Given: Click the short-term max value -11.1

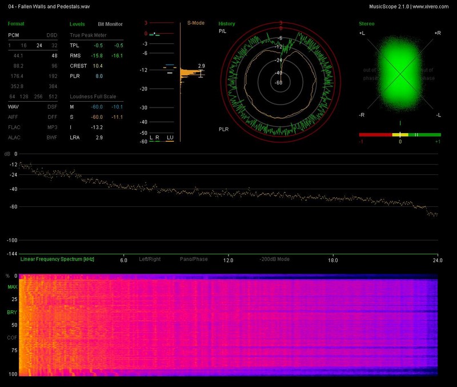Looking at the screenshot, I should (117, 117).
